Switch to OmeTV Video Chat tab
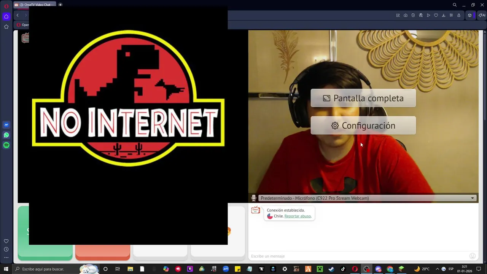Screen dimensions: 487x274 pyautogui.click(x=35, y=5)
